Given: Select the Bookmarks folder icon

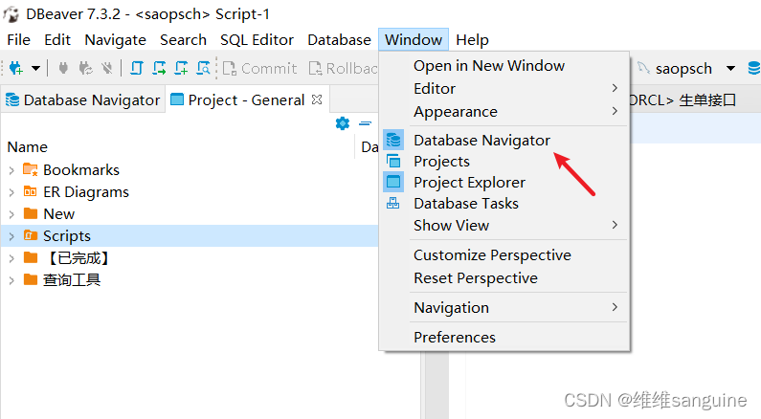Looking at the screenshot, I should click(x=30, y=169).
